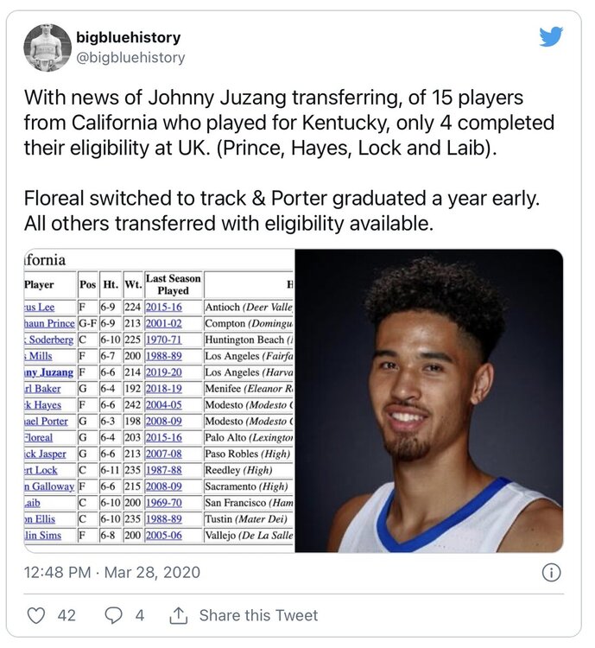Viewport: 595px width, 648px height.
Task: Click the Soderberg player link
Action: point(48,340)
